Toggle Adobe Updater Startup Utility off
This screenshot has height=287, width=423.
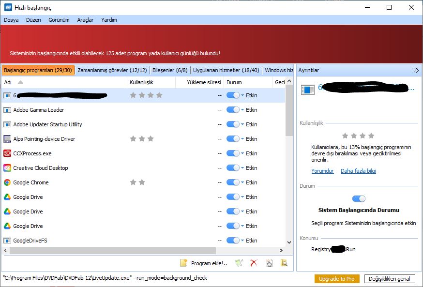pyautogui.click(x=233, y=124)
